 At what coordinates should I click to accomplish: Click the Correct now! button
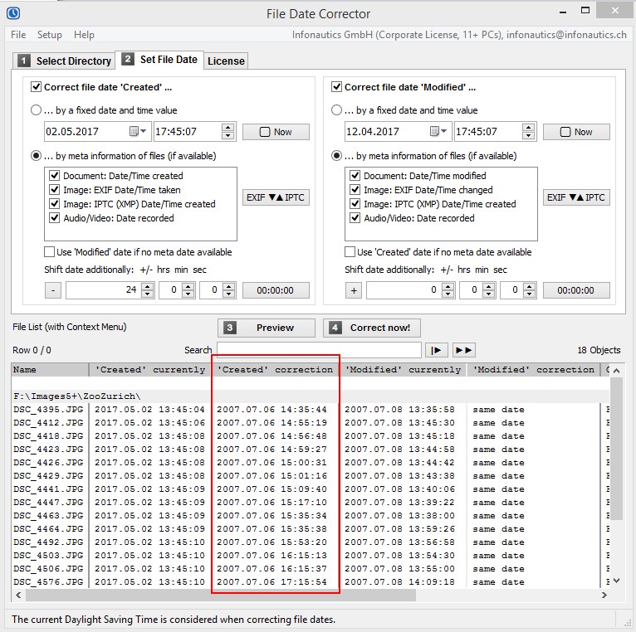pyautogui.click(x=371, y=328)
